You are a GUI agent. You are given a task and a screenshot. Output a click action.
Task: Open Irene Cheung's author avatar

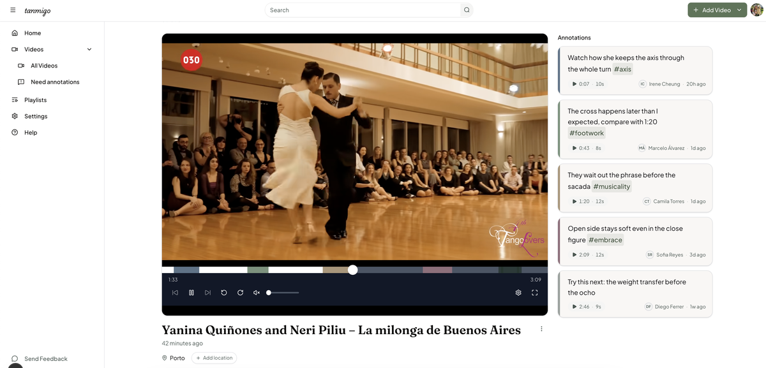(643, 84)
